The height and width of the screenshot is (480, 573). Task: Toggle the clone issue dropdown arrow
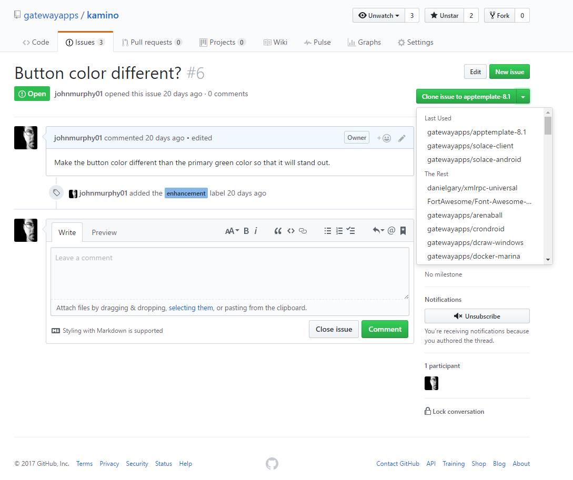[x=523, y=97]
